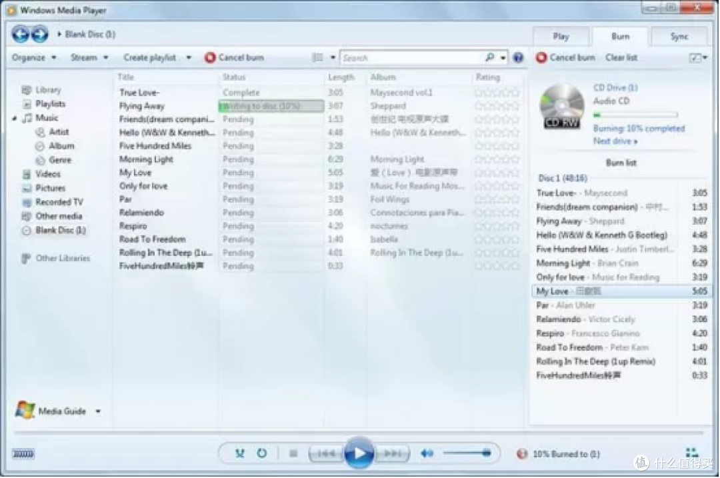Click the Media Guide Windows logo icon
Screen dimensions: 720x478
point(25,410)
